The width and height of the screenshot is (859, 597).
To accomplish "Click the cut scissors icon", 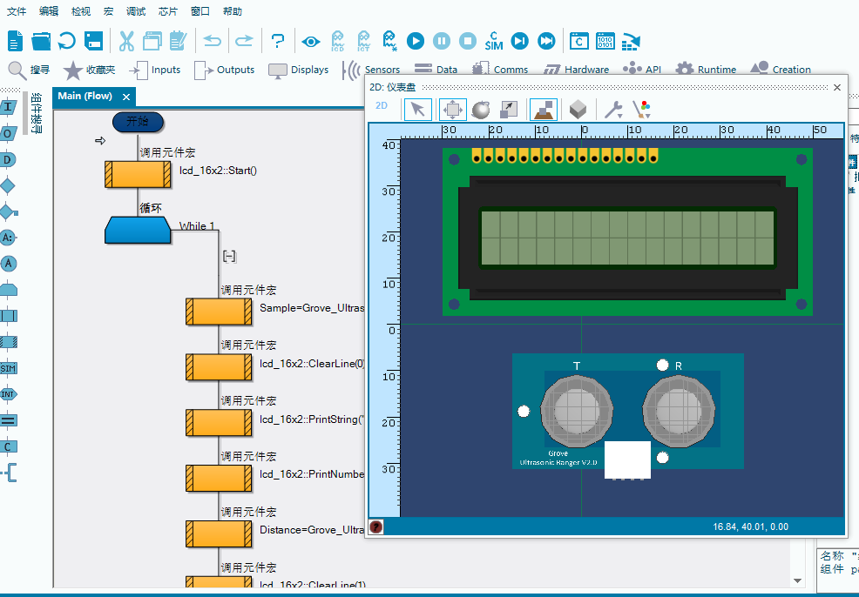I will point(126,41).
